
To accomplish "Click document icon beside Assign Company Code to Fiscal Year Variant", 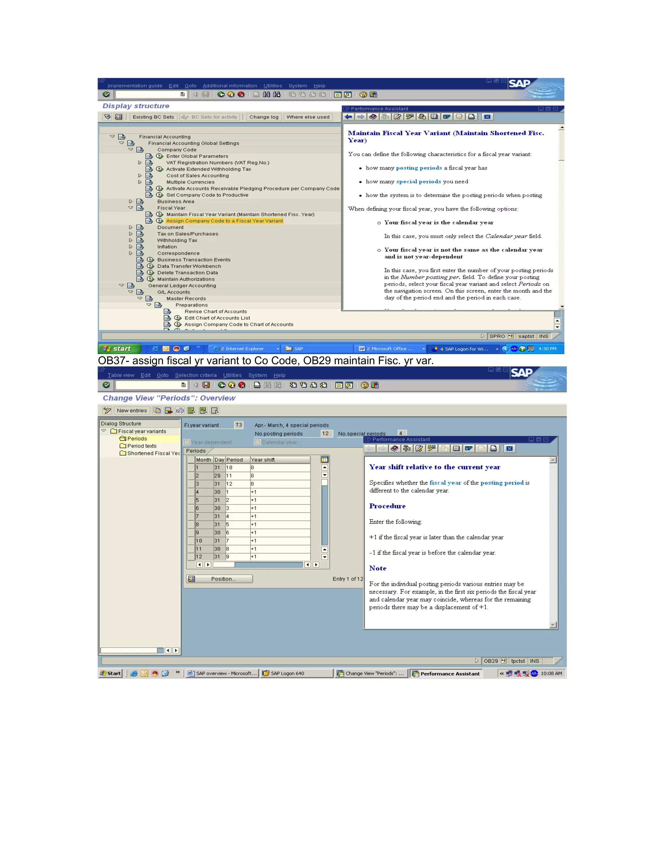I will coord(149,221).
